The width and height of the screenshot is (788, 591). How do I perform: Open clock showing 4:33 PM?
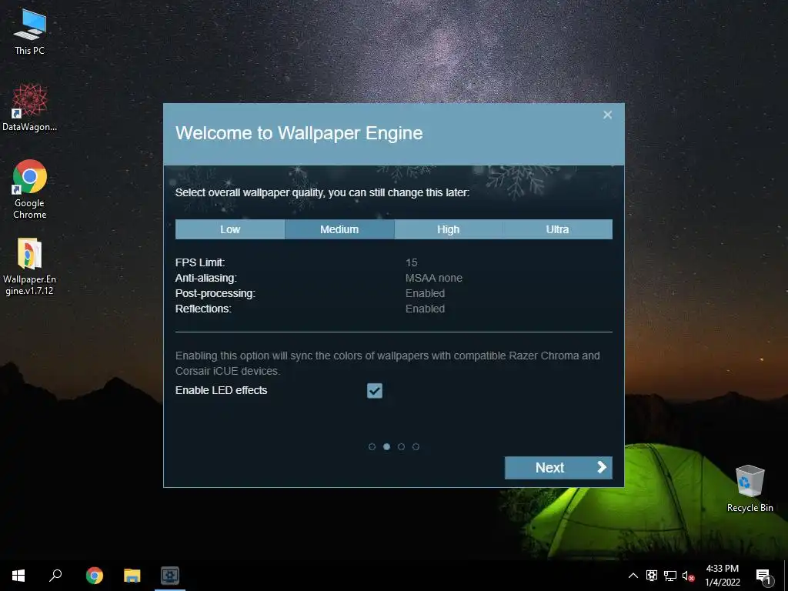722,576
